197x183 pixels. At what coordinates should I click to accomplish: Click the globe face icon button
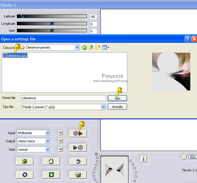25,161
